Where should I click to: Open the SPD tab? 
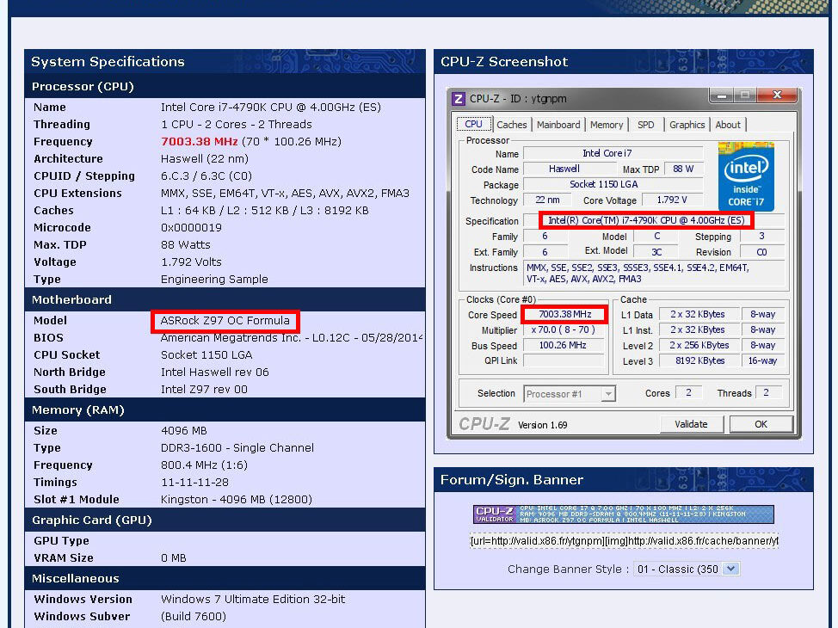click(646, 124)
